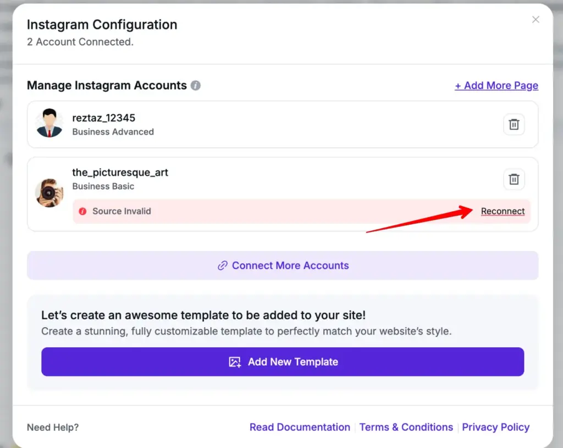Remove the_picturesque_art account via trash icon
This screenshot has width=563, height=448.
(514, 179)
